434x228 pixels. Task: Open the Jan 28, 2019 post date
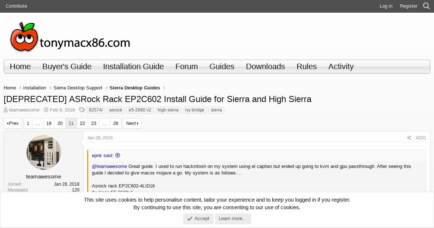[x=100, y=138]
